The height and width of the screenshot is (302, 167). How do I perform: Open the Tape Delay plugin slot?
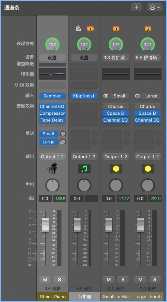[x=52, y=120]
